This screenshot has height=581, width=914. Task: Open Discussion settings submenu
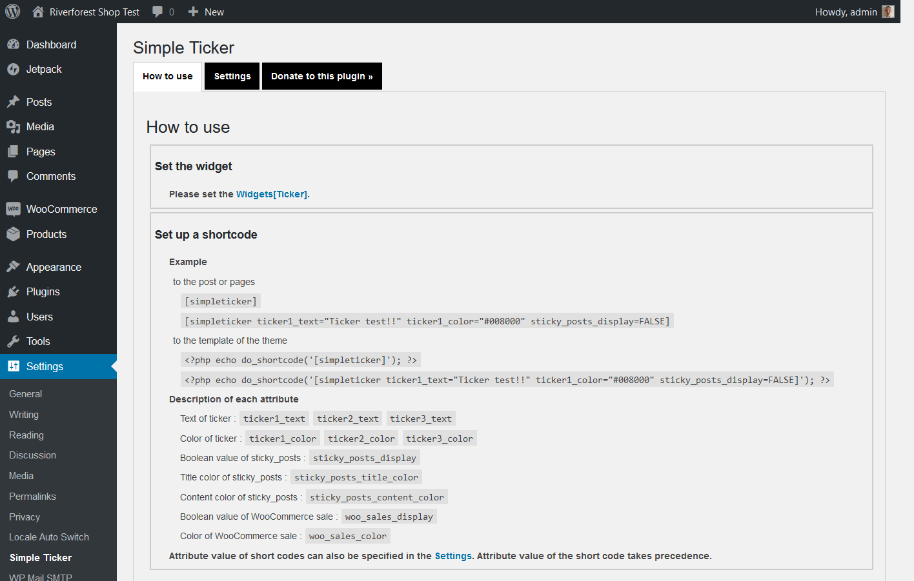tap(32, 455)
